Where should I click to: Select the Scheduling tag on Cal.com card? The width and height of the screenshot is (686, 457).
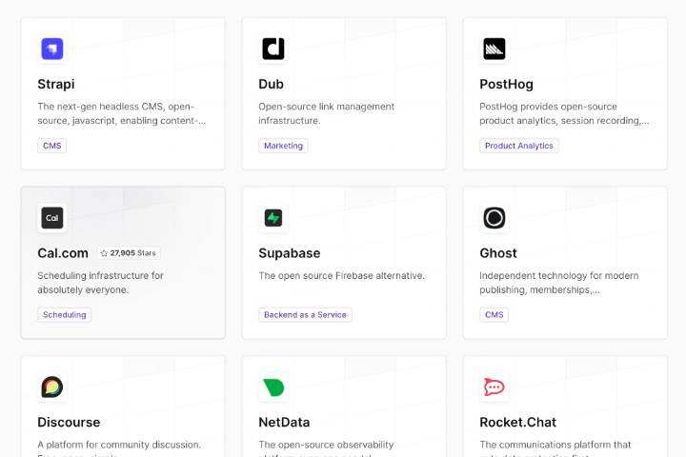pos(65,314)
